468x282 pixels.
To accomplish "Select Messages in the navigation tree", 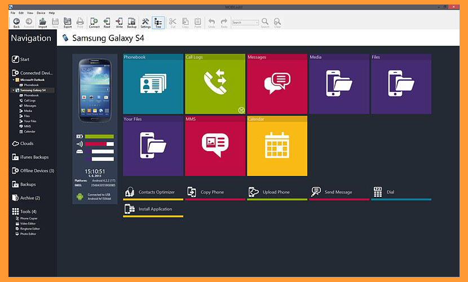I will pyautogui.click(x=28, y=105).
